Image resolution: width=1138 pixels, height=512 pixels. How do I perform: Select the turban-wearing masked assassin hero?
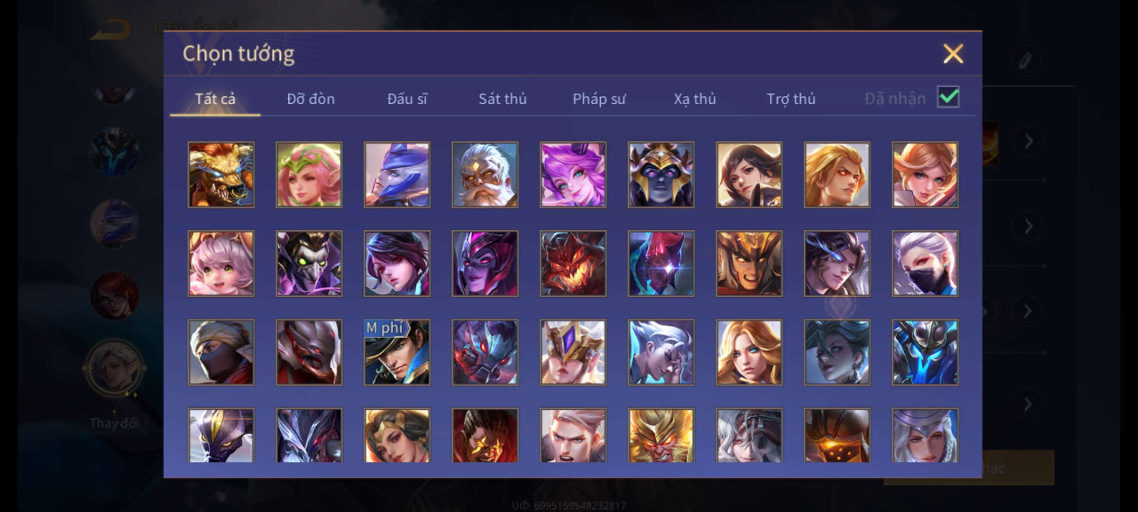[x=221, y=352]
